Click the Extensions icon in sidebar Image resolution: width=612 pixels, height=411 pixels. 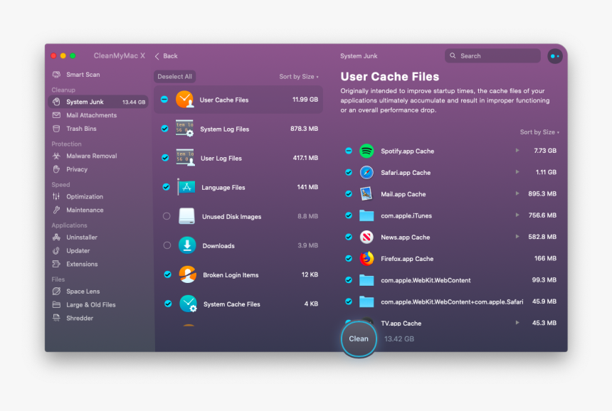57,264
